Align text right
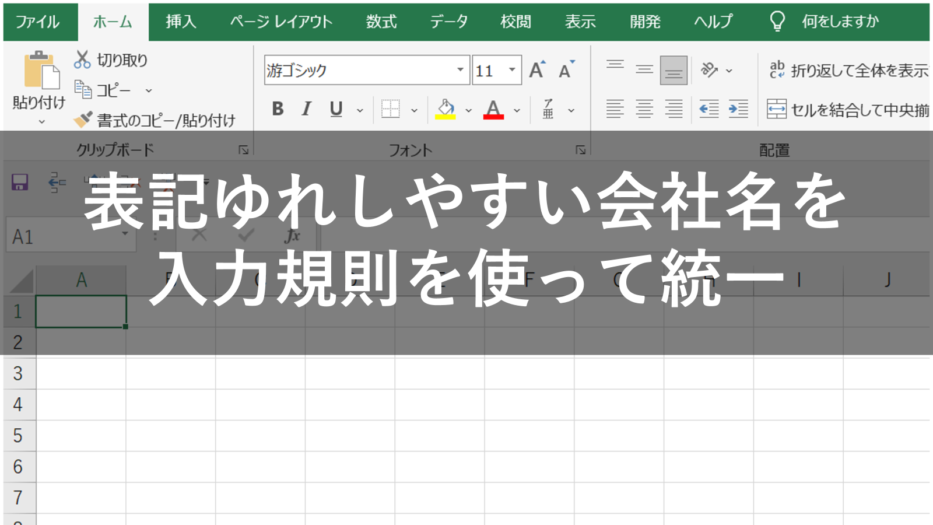 [x=674, y=109]
